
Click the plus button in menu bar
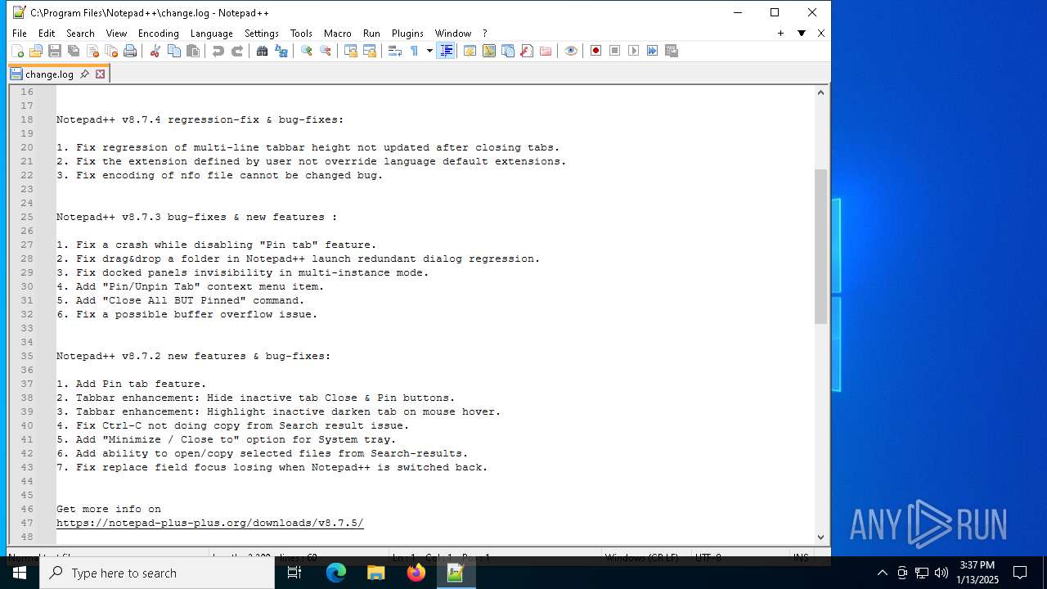(x=780, y=34)
